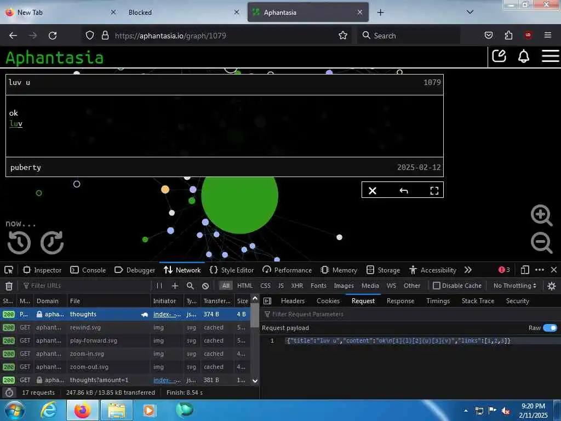Open a new browser tab
The image size is (561, 421).
coord(380,12)
